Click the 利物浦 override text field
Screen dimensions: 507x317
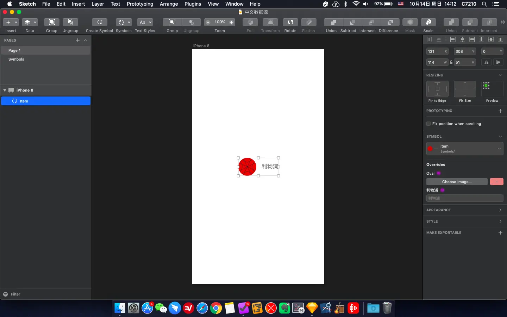(465, 198)
